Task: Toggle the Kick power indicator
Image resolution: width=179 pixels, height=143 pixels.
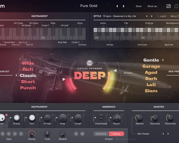Action: point(6,115)
